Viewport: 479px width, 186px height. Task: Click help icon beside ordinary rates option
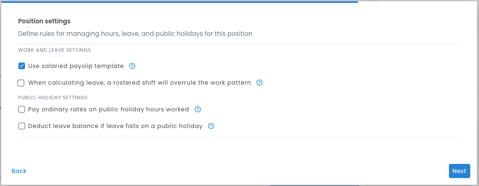198,109
